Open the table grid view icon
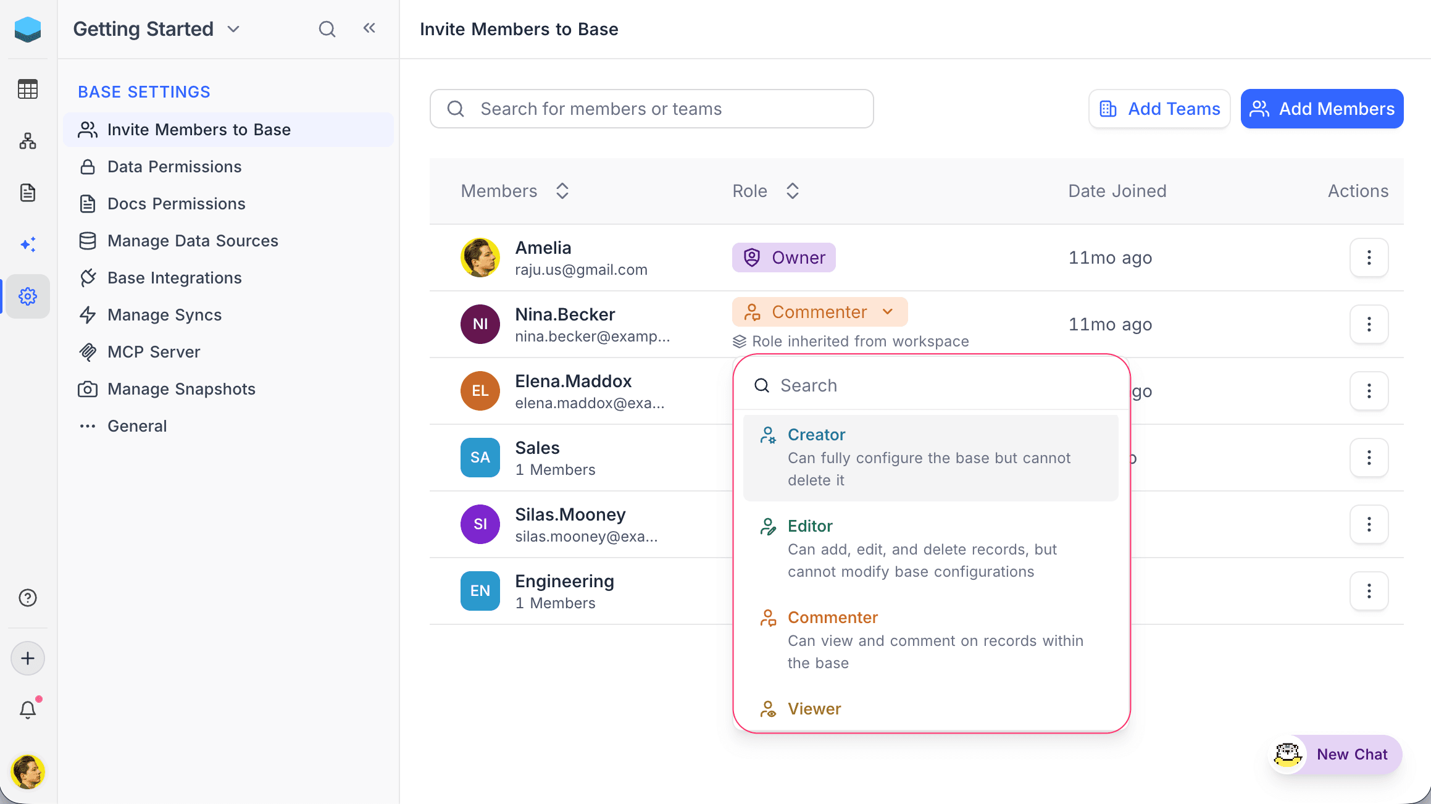The width and height of the screenshot is (1431, 804). [x=28, y=89]
